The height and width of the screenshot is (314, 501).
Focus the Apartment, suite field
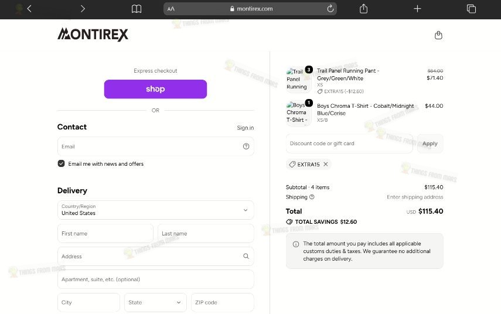click(156, 279)
